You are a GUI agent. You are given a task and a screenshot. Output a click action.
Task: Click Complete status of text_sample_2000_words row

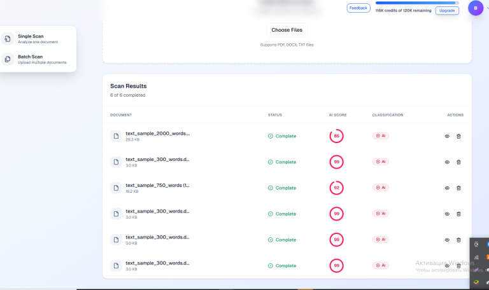click(x=282, y=136)
